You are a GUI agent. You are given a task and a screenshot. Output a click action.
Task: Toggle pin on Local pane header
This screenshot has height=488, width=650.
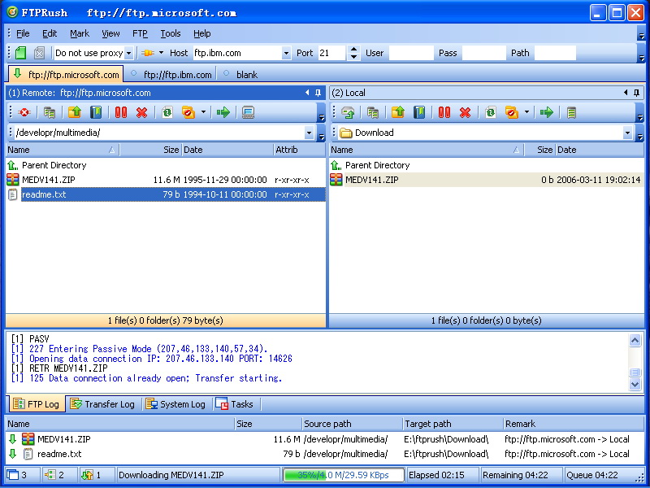[636, 93]
